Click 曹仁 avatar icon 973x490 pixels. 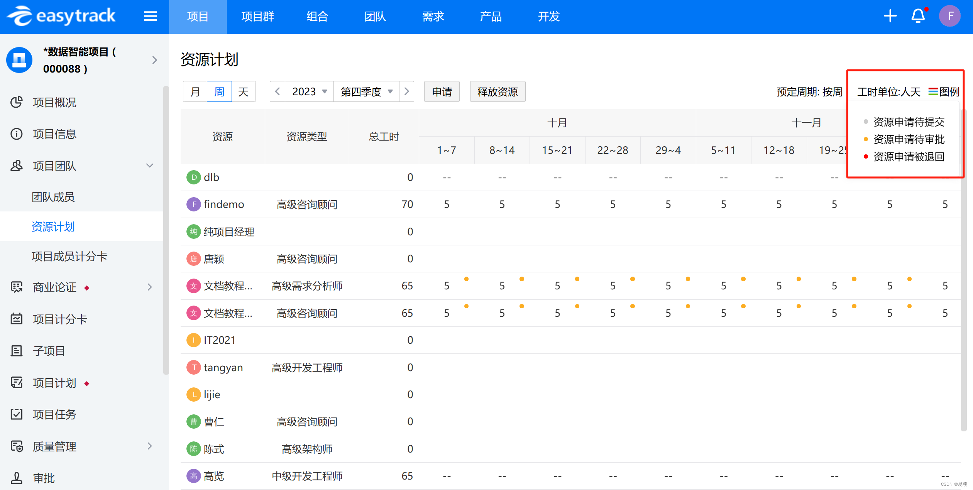(194, 422)
